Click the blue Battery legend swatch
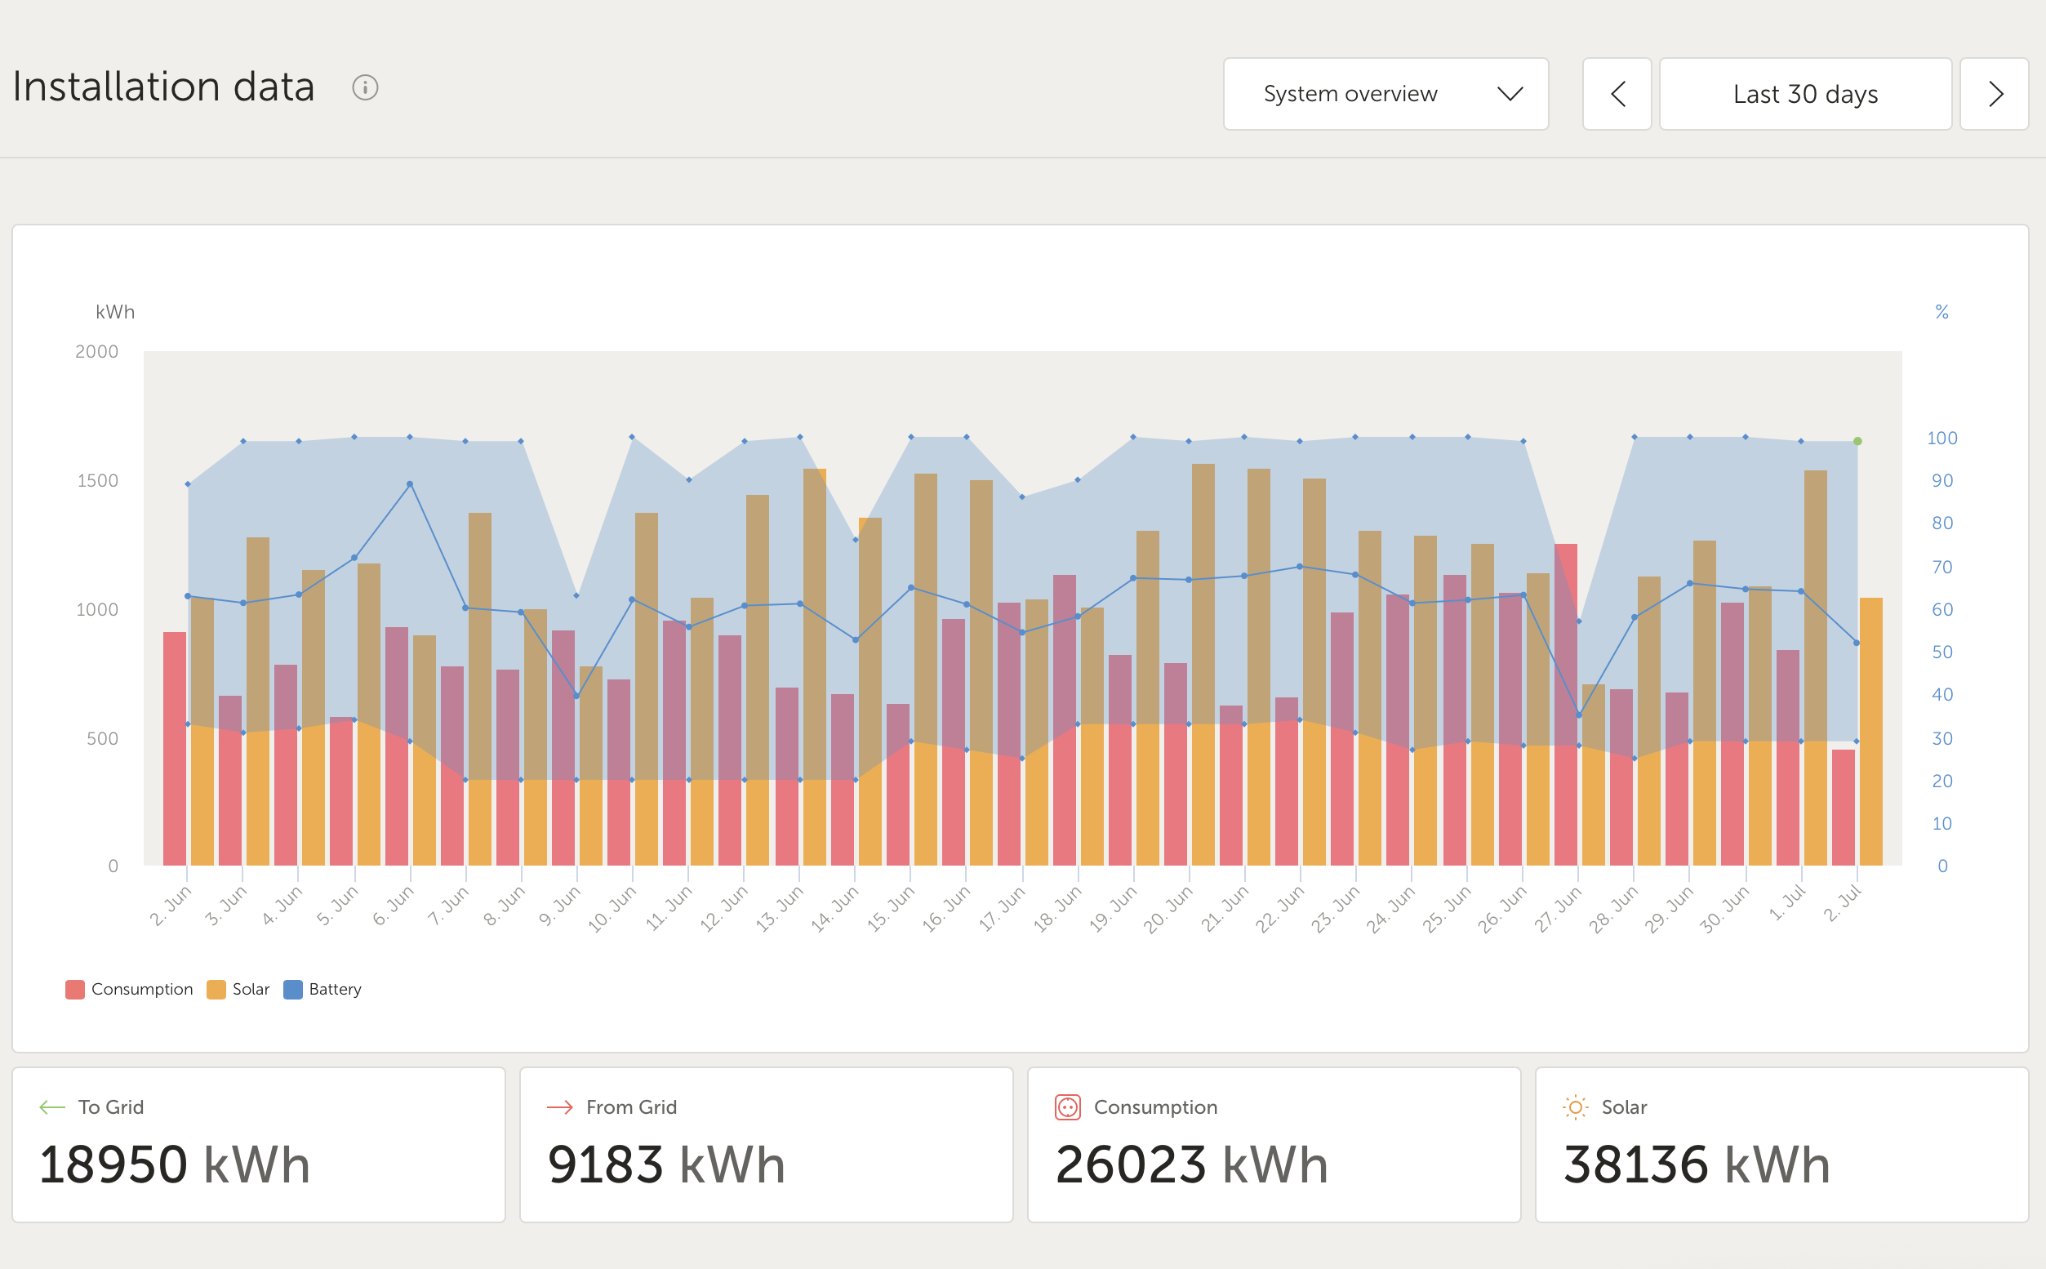Viewport: 2046px width, 1269px height. coord(293,990)
